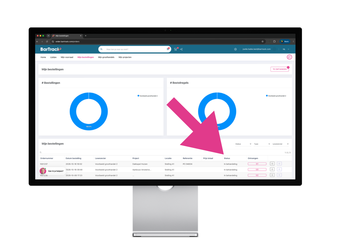Viewport: 337px width, 252px height.
Task: Open the Mijn groothandels menu item
Action: [x=106, y=57]
